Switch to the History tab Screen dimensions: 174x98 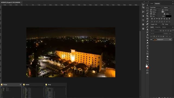pyautogui.click(x=164, y=27)
